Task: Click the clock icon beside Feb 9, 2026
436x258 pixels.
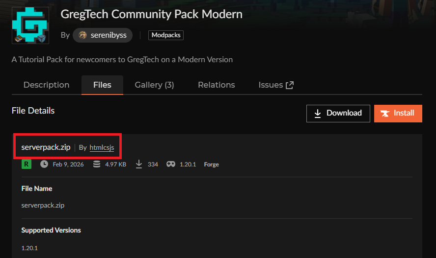Action: [44, 164]
